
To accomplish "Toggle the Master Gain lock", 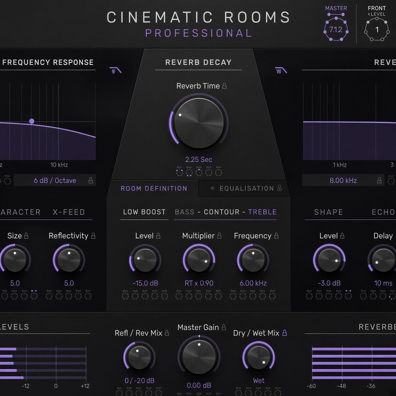I will 224,327.
